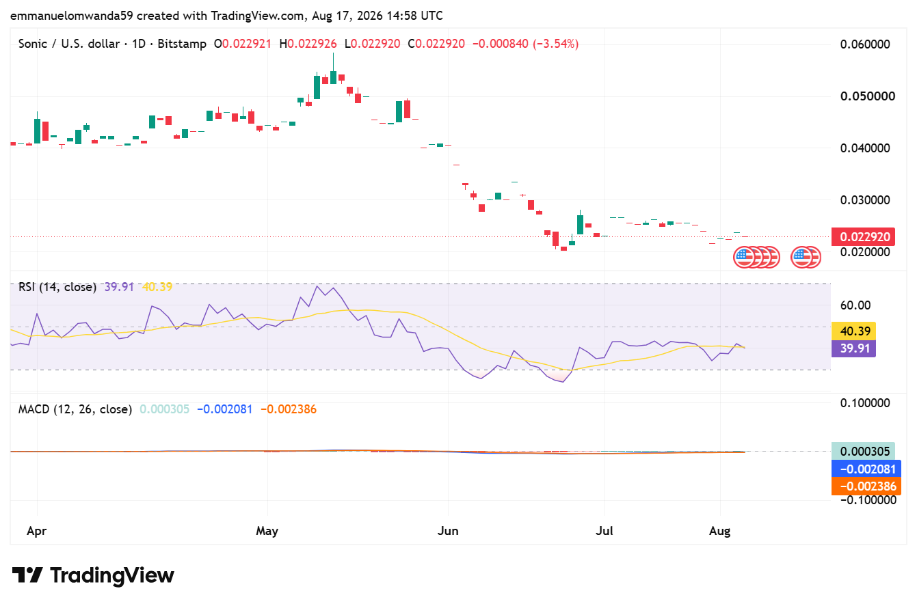Click the 0.000305 histogram value in the MACD legend

[165, 409]
